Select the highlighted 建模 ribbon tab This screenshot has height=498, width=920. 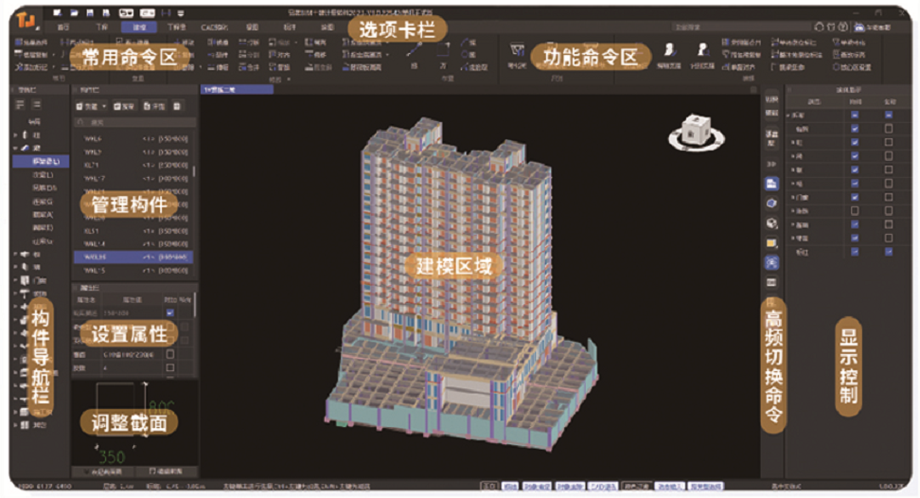[141, 28]
